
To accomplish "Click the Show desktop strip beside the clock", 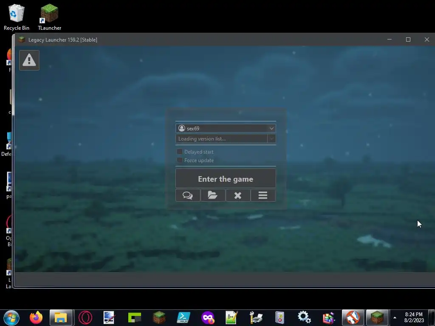I will point(432,318).
